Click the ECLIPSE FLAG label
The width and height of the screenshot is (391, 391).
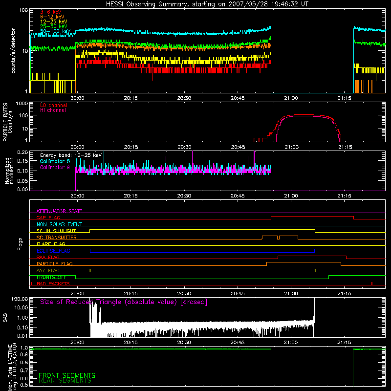pyautogui.click(x=53, y=251)
